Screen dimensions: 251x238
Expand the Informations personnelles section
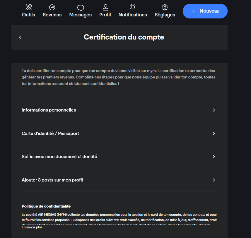click(214, 110)
